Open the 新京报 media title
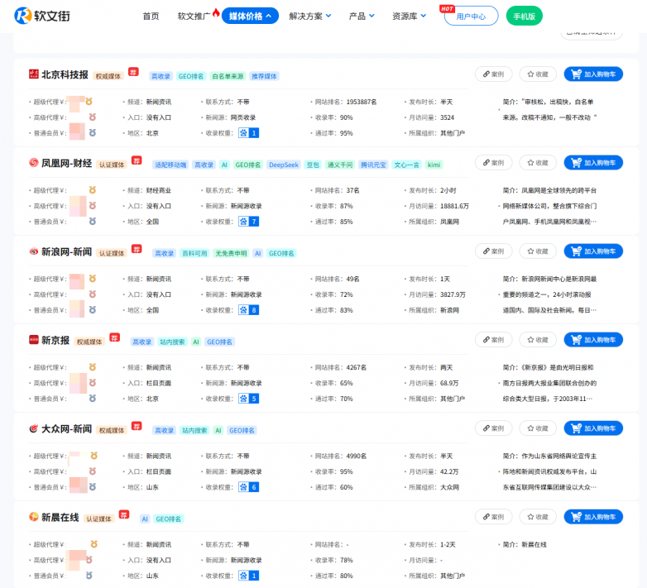This screenshot has width=647, height=588. (x=55, y=340)
